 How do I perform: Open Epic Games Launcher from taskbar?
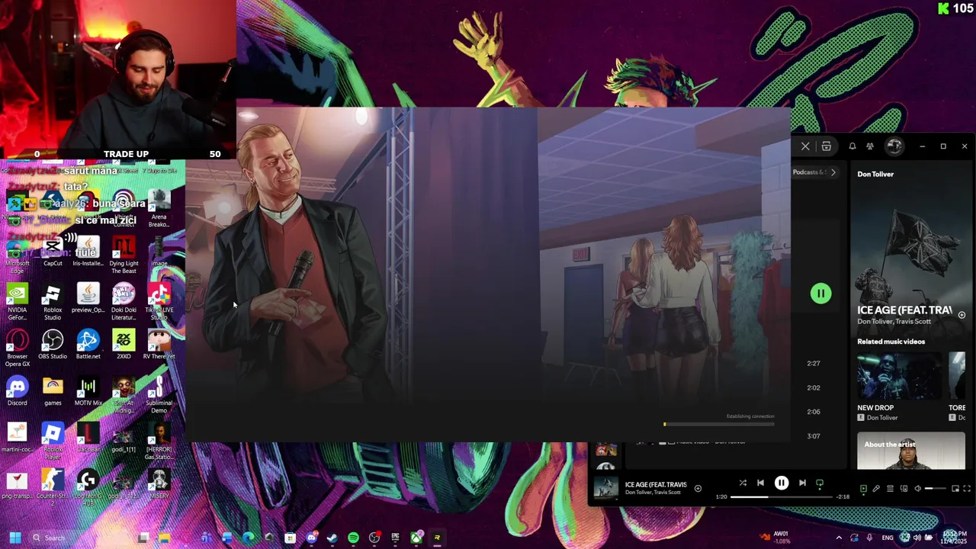[395, 538]
